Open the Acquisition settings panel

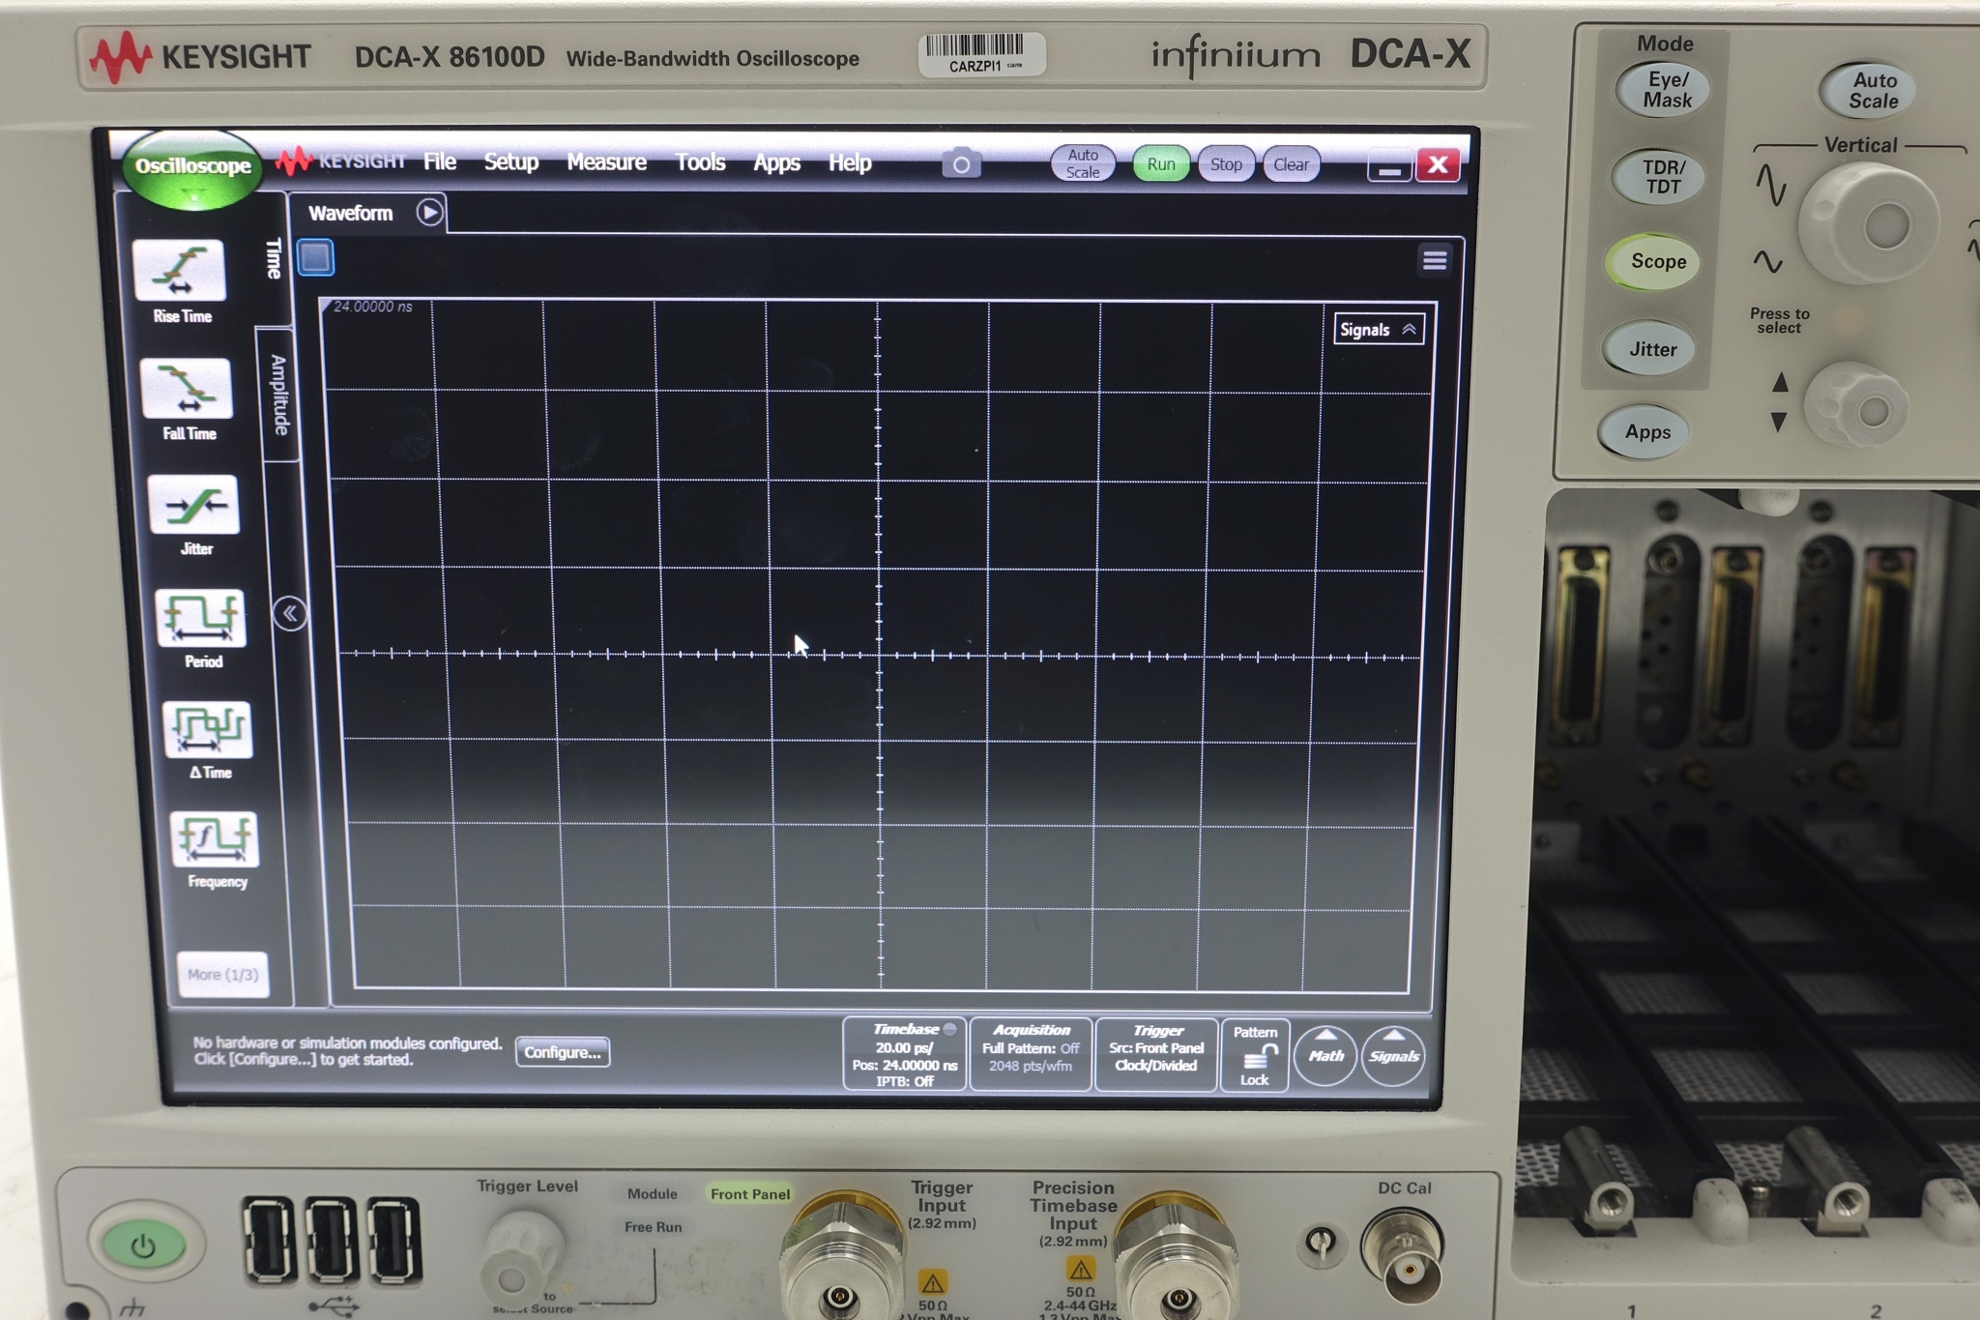[x=1031, y=1054]
